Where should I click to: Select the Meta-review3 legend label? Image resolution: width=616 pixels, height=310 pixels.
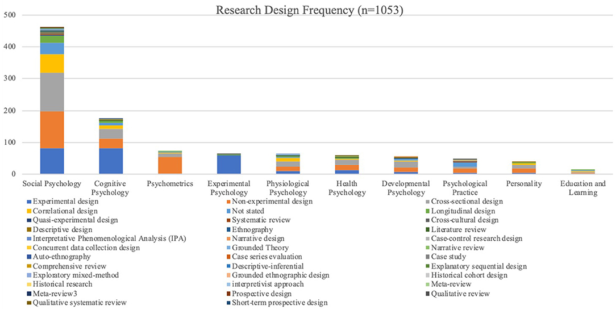click(54, 294)
